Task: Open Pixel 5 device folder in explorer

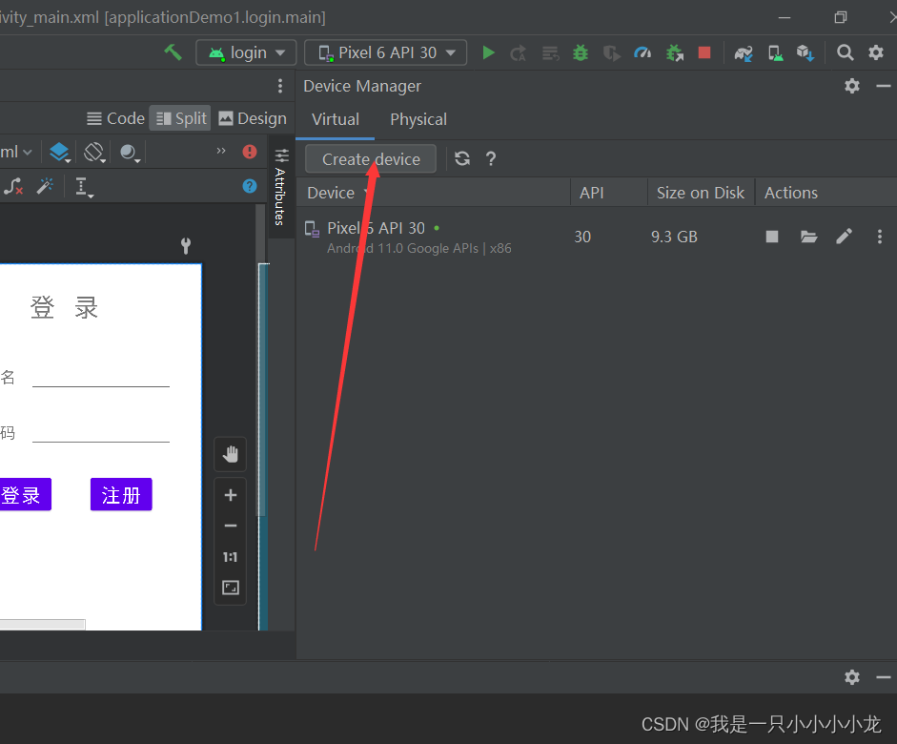Action: pos(808,237)
